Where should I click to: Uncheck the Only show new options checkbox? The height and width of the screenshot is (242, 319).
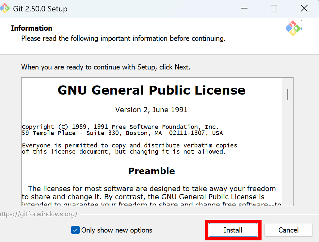tap(75, 230)
